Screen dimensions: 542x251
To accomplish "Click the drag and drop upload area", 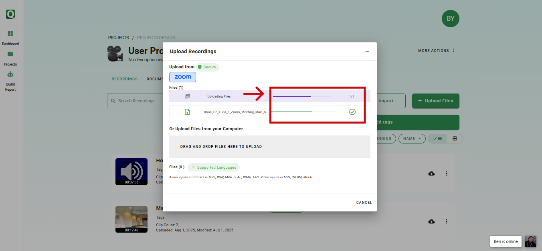I will pos(269,147).
